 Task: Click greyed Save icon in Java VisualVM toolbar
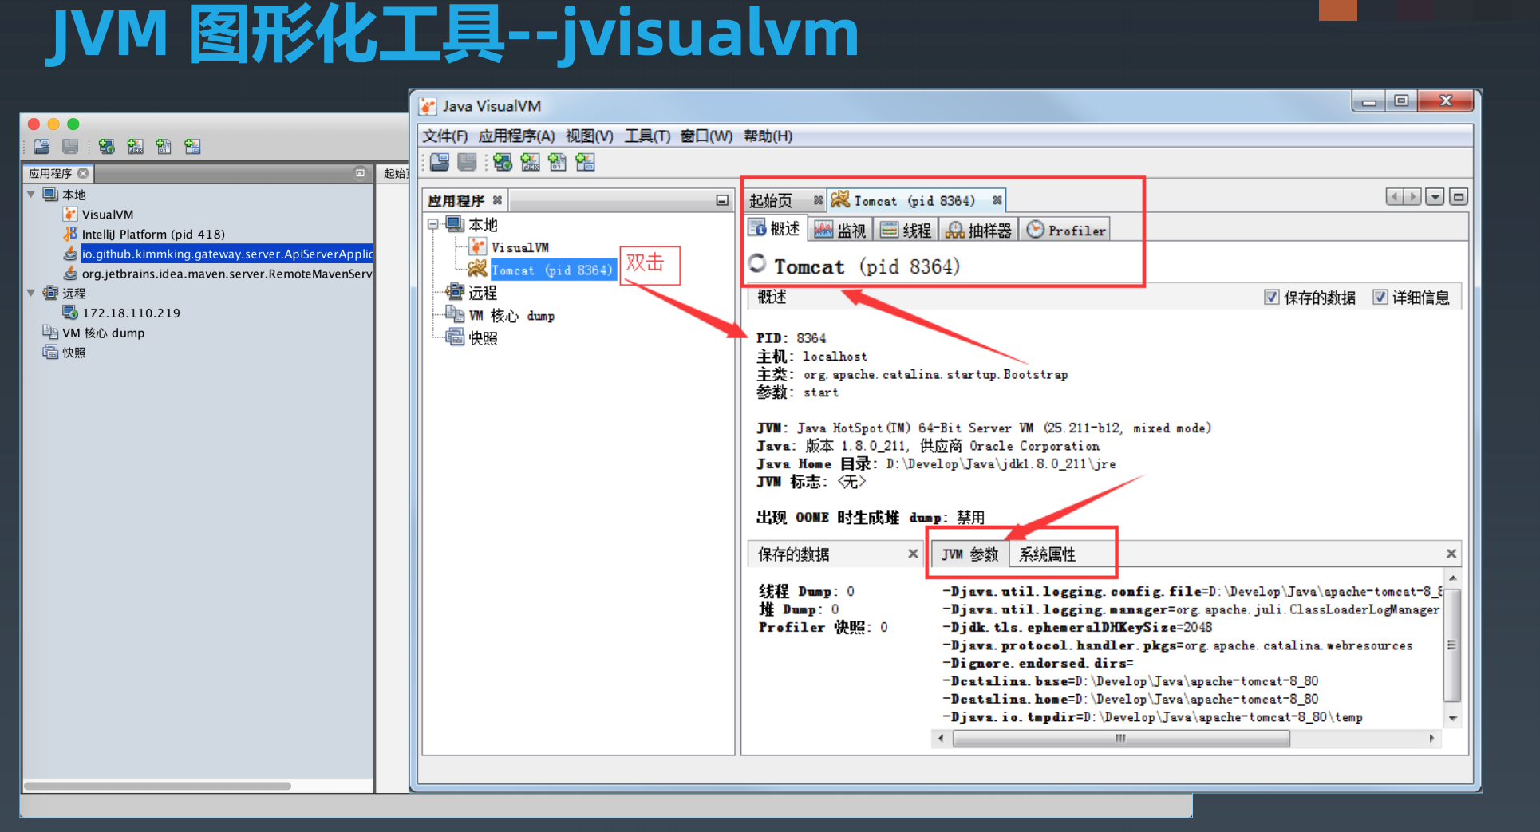[467, 163]
